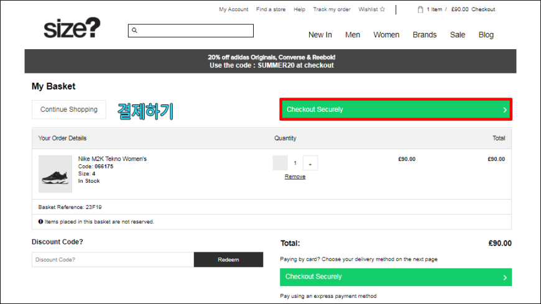Open the New In menu
Image resolution: width=541 pixels, height=304 pixels.
[320, 35]
